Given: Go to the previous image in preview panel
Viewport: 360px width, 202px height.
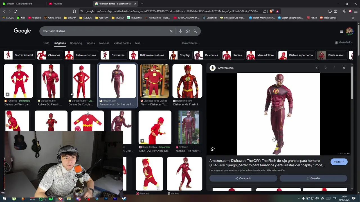Looking at the screenshot, I should [x=317, y=68].
